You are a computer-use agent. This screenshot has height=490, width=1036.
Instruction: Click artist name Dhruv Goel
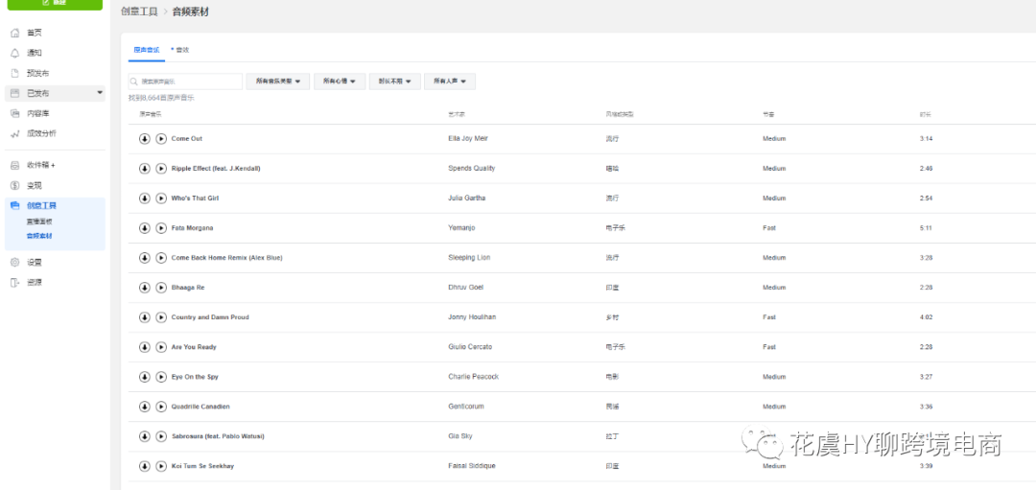(x=465, y=288)
